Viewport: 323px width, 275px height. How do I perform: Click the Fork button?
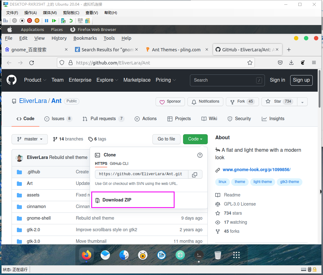pyautogui.click(x=242, y=102)
